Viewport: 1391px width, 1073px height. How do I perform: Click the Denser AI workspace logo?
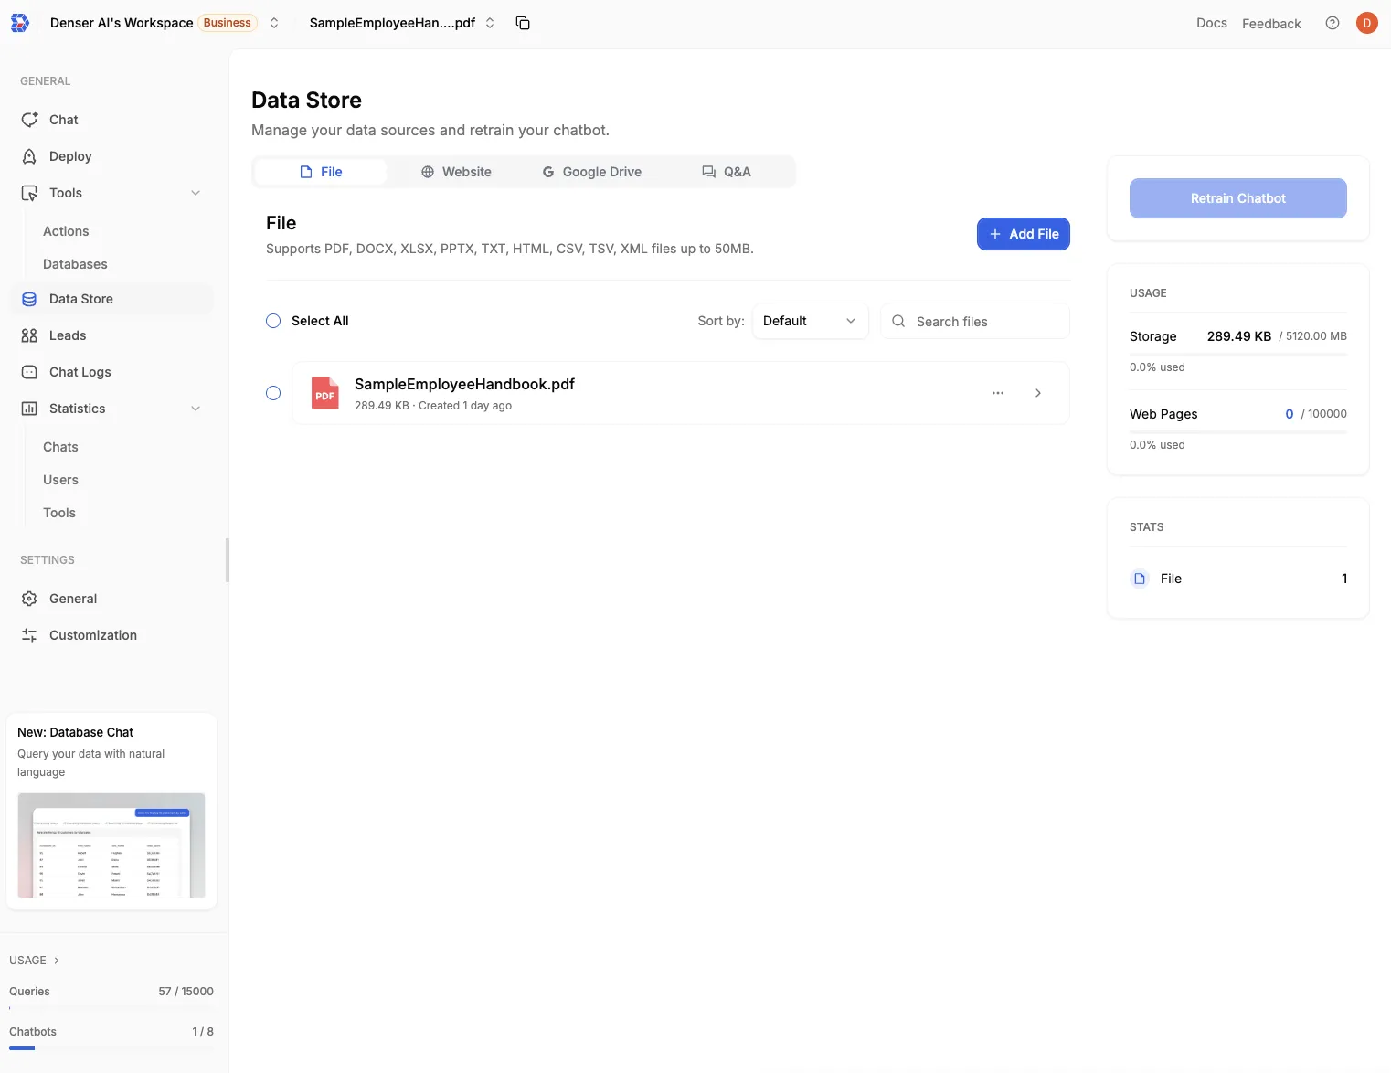(19, 22)
